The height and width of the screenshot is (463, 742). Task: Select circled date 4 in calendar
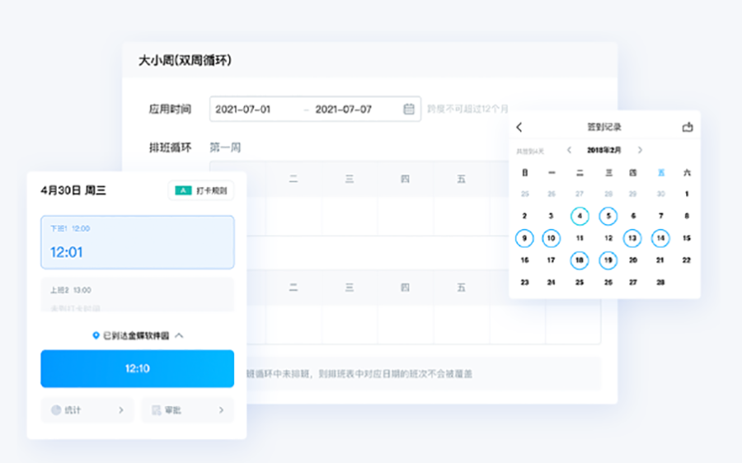(580, 216)
